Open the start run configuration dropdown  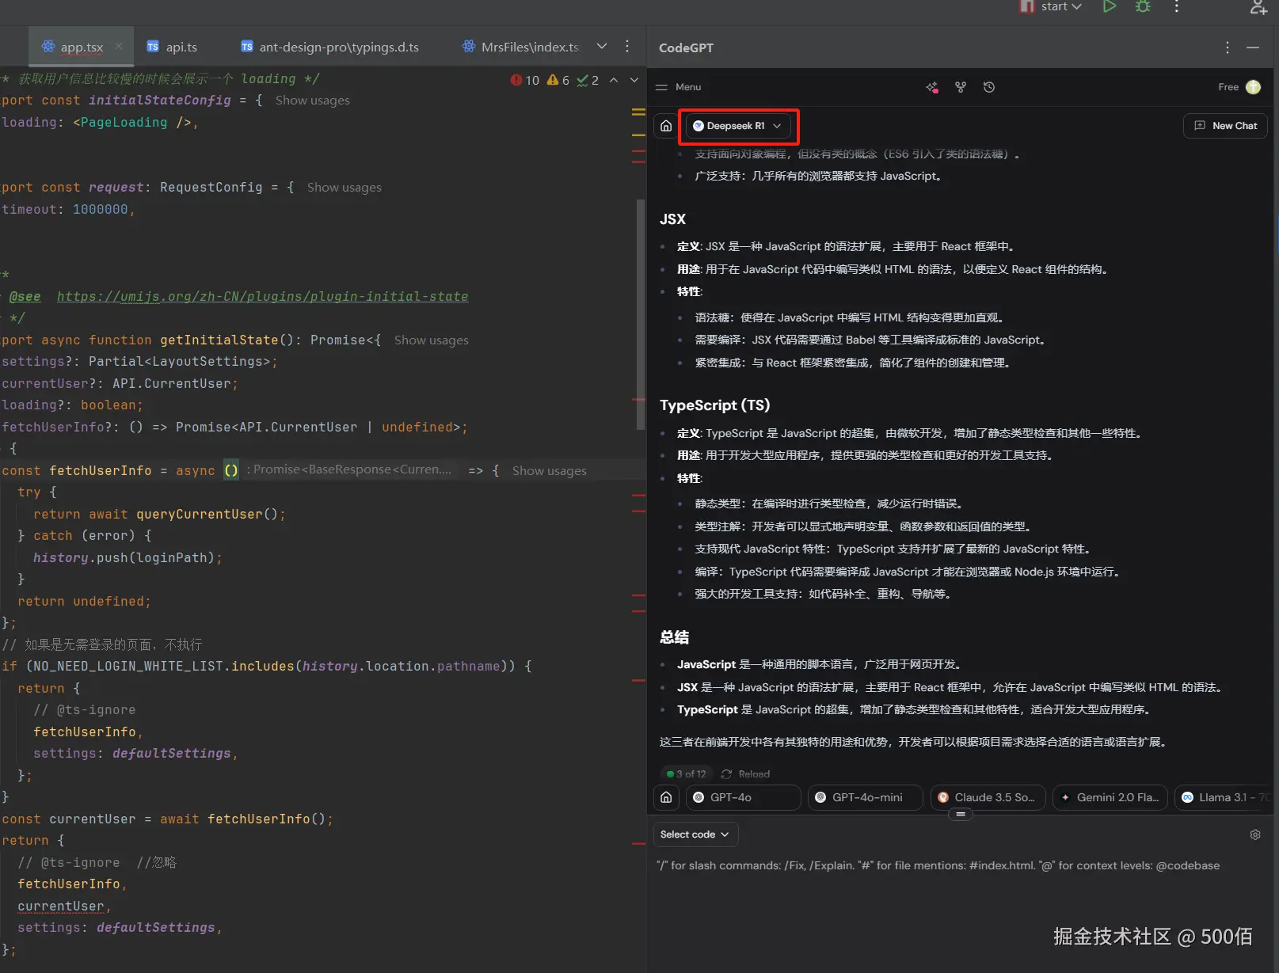click(1051, 6)
